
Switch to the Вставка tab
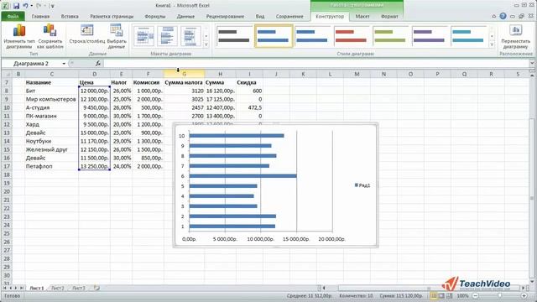pyautogui.click(x=70, y=16)
